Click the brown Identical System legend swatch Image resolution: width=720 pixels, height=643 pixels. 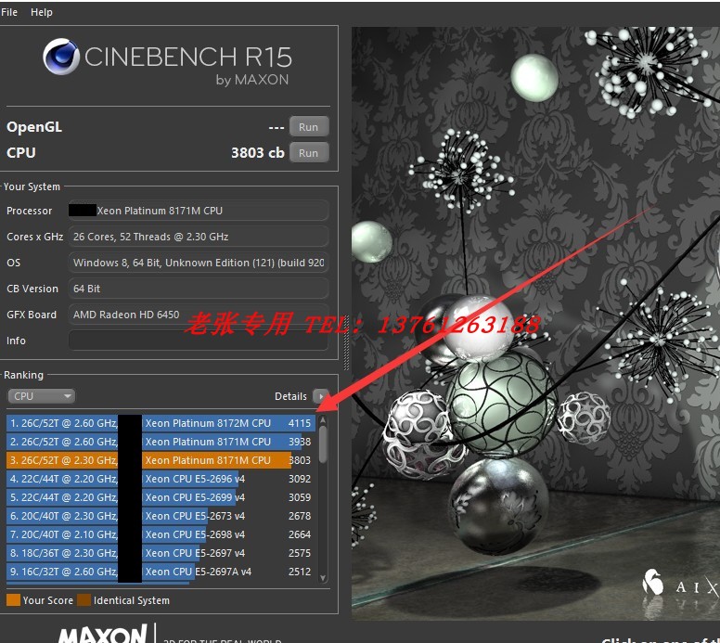84,600
